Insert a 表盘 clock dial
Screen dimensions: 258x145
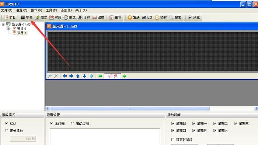(70, 17)
